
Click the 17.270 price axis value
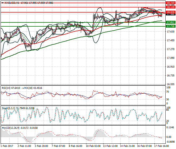171,49
